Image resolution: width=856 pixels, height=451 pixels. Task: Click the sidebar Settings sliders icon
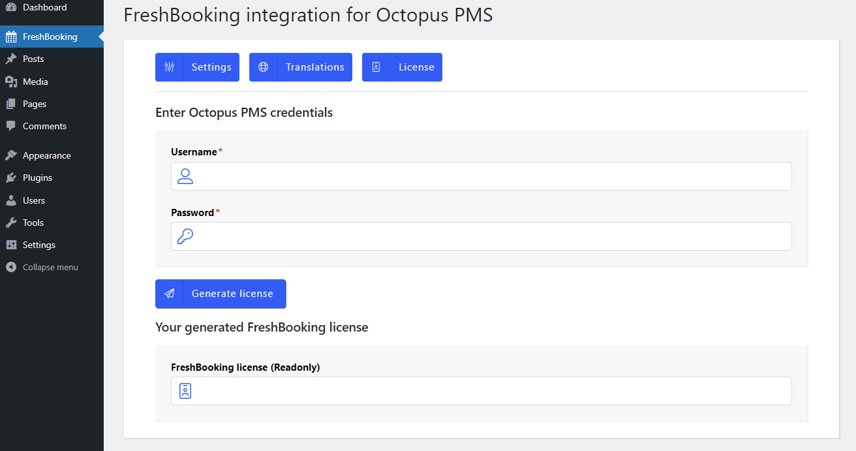[x=11, y=245]
